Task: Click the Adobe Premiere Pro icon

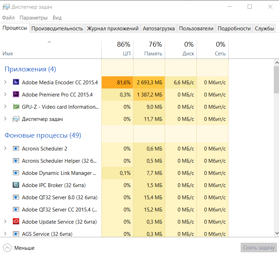Action: tap(16, 94)
